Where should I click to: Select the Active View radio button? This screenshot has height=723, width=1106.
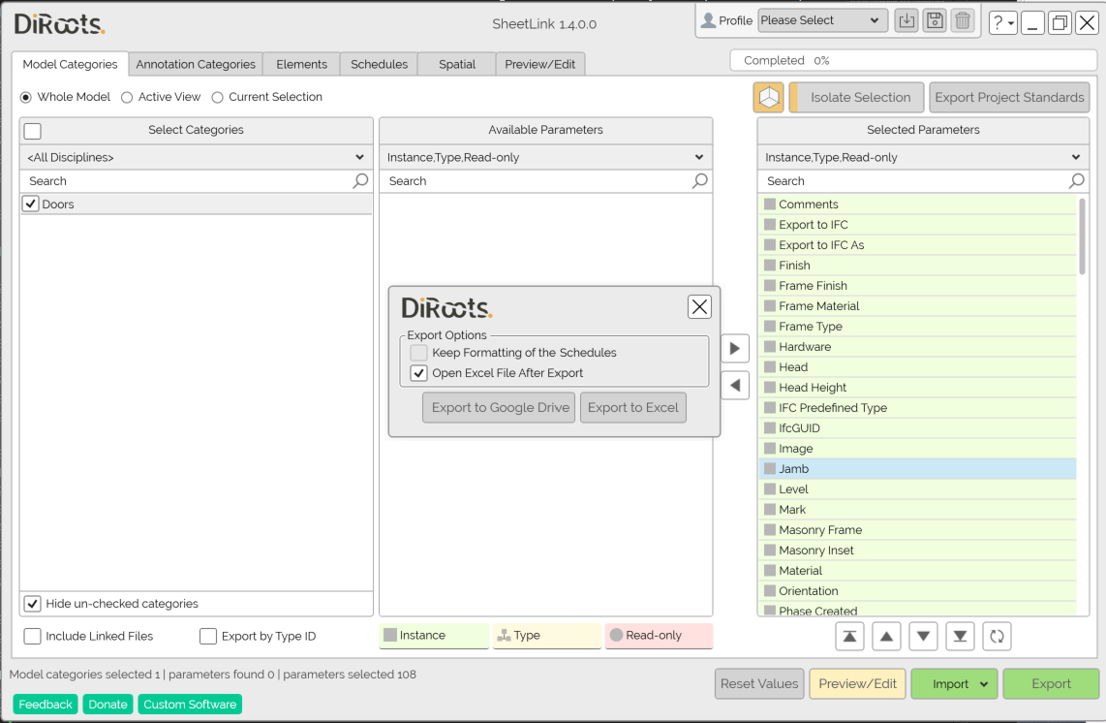[x=127, y=98]
